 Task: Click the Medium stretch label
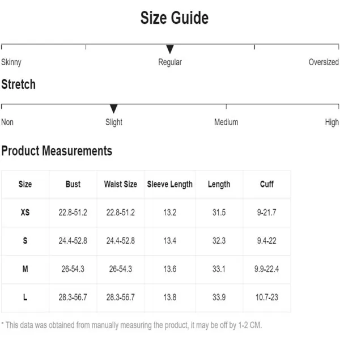226,122
